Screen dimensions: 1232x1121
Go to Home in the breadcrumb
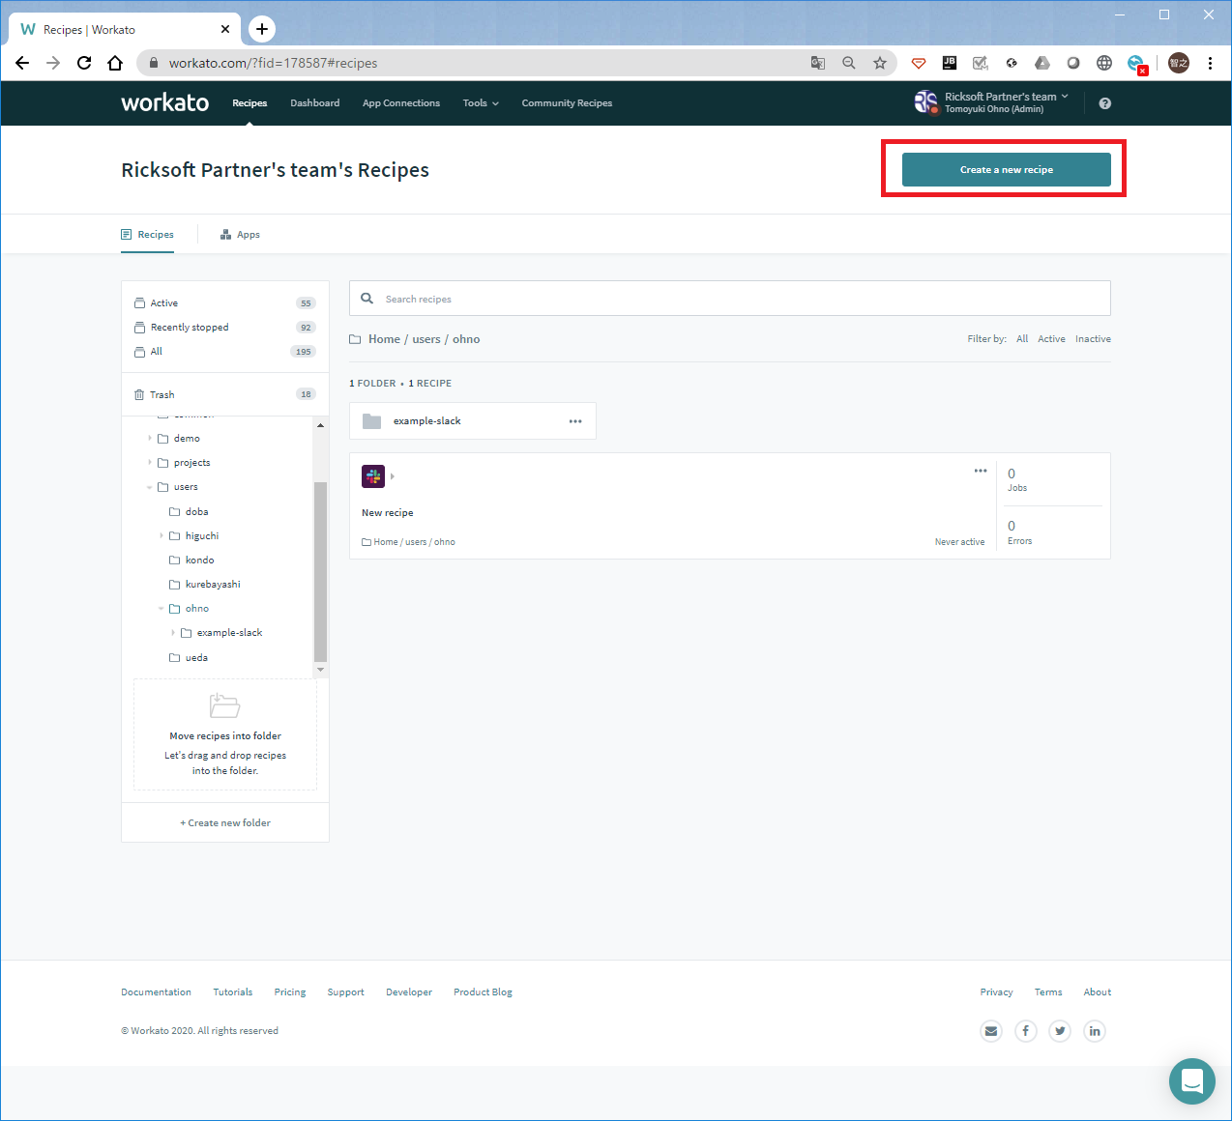(384, 339)
